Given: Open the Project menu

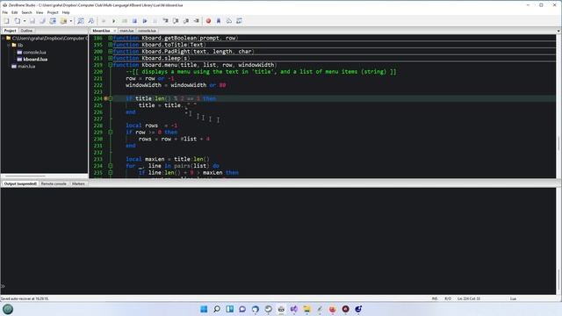Looking at the screenshot, I should tap(53, 12).
